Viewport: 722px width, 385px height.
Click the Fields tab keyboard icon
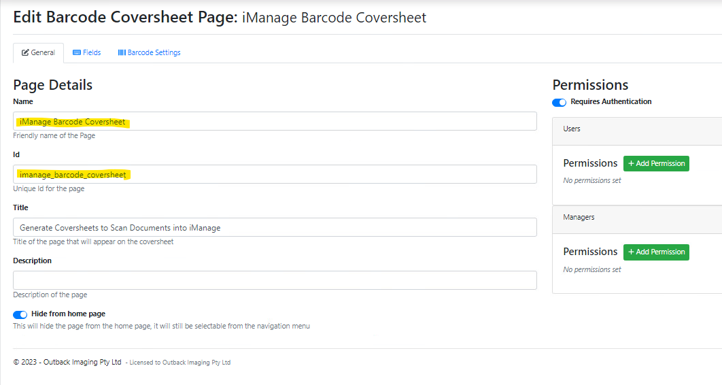pos(77,53)
